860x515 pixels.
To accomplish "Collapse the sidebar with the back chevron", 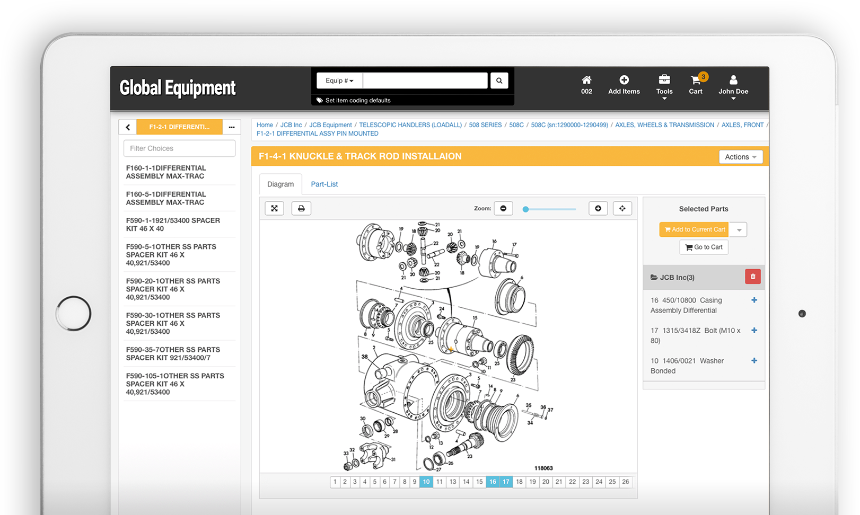I will pos(127,127).
